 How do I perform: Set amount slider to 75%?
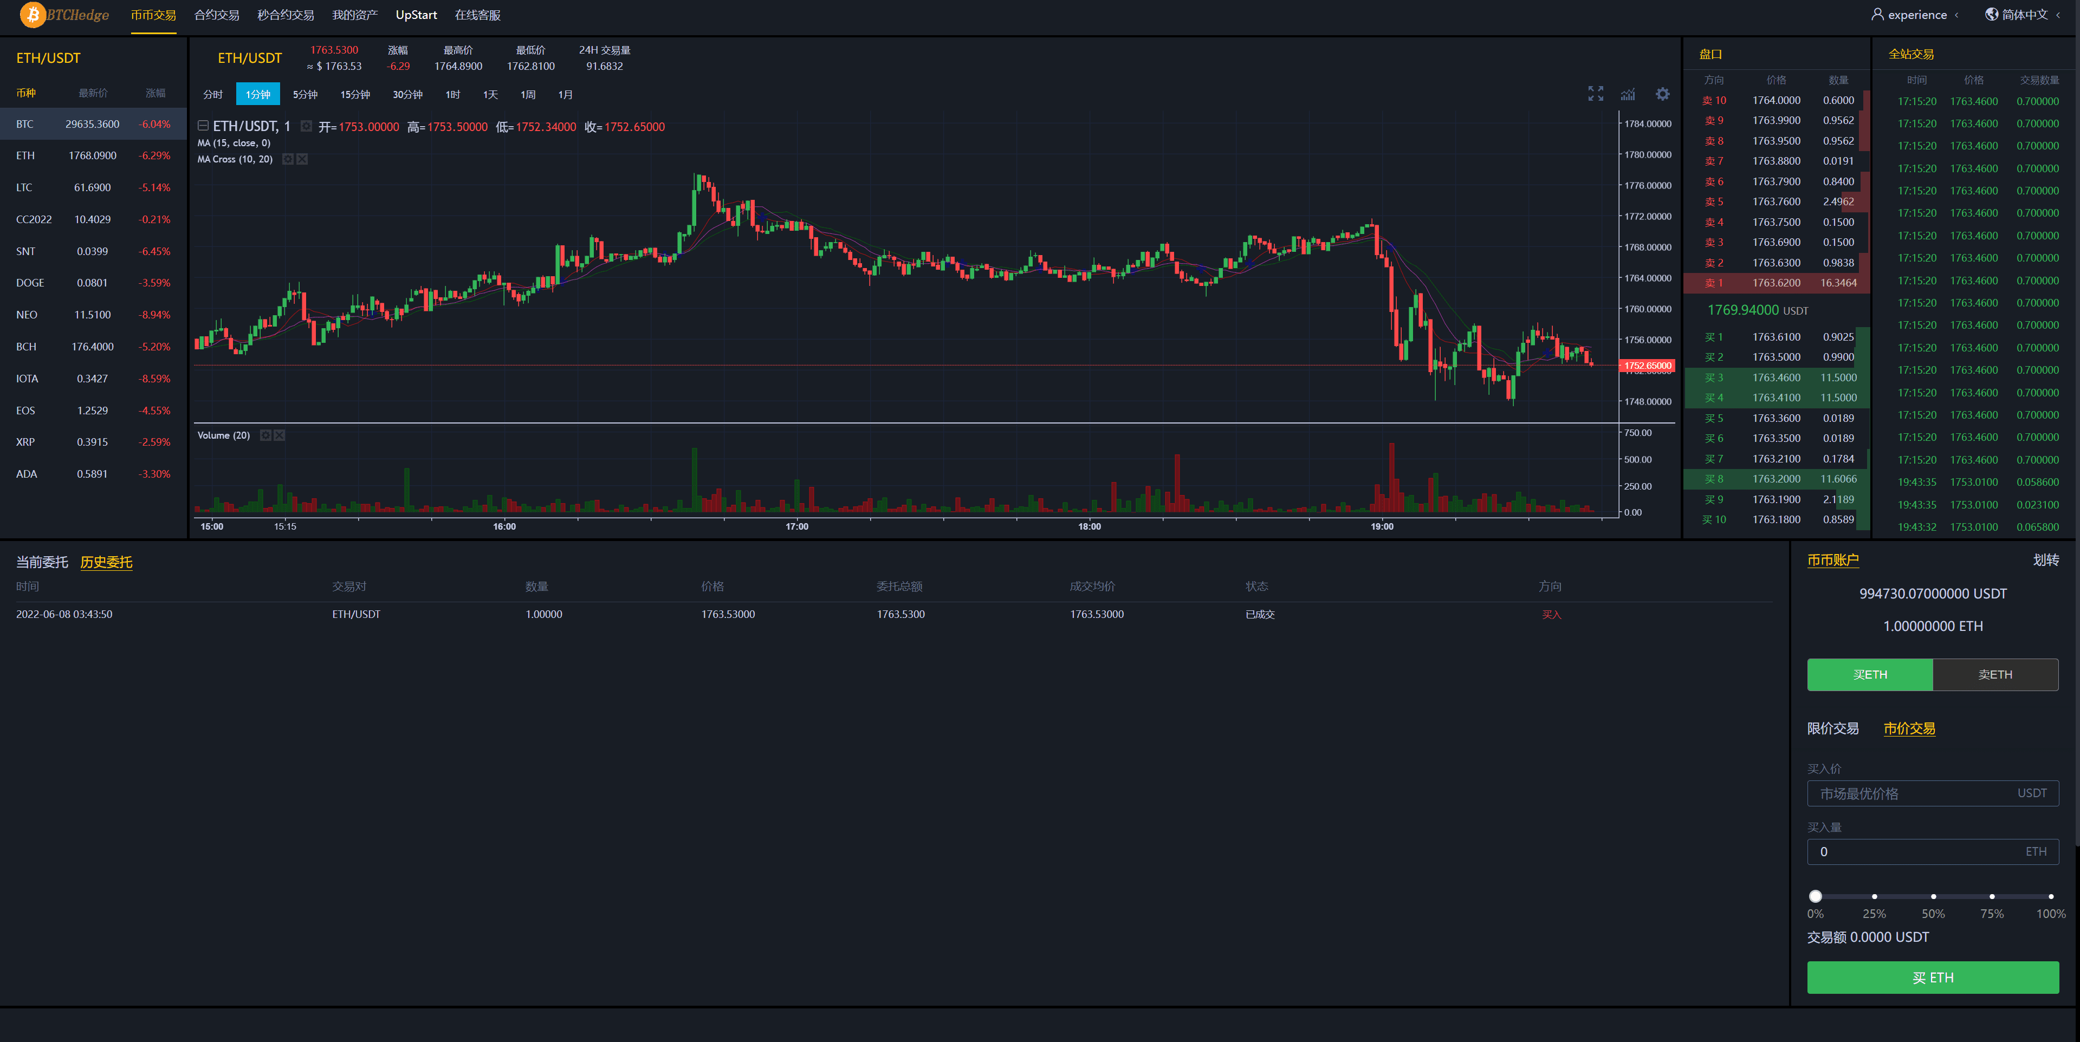pyautogui.click(x=1992, y=896)
